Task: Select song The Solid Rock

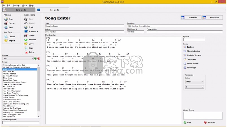Action: click(x=9, y=117)
